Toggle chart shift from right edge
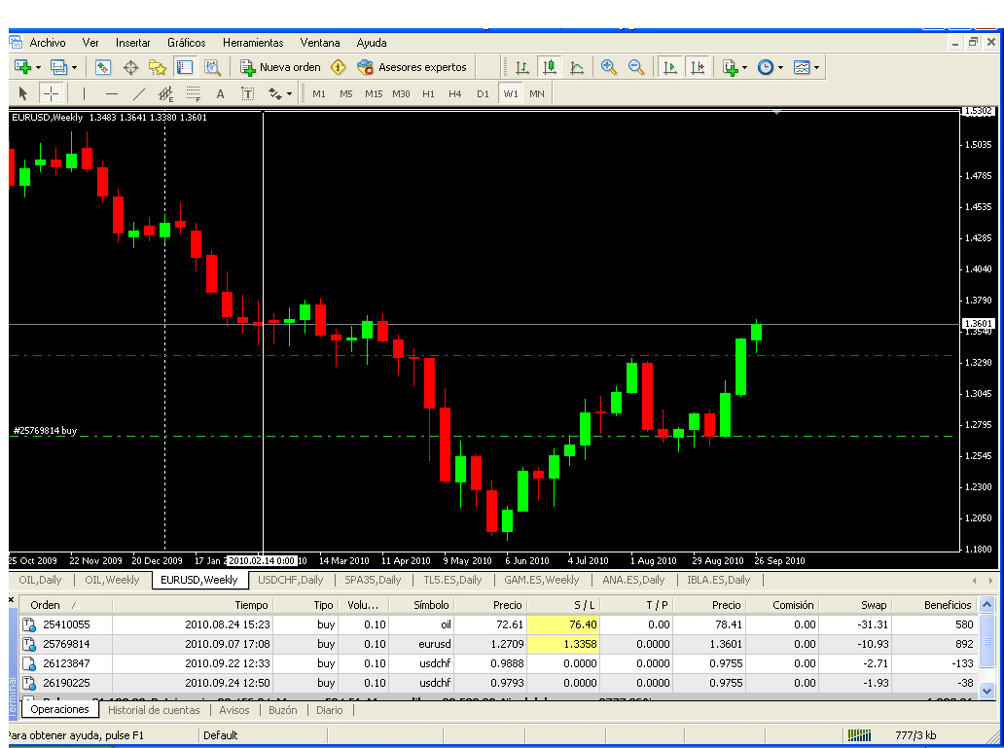This screenshot has width=1004, height=748. point(698,67)
